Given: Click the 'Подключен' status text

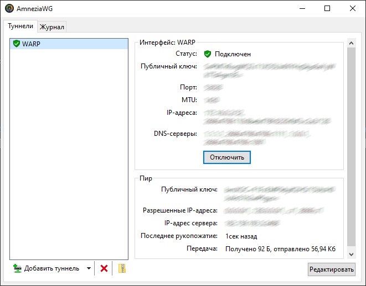Looking at the screenshot, I should 233,54.
